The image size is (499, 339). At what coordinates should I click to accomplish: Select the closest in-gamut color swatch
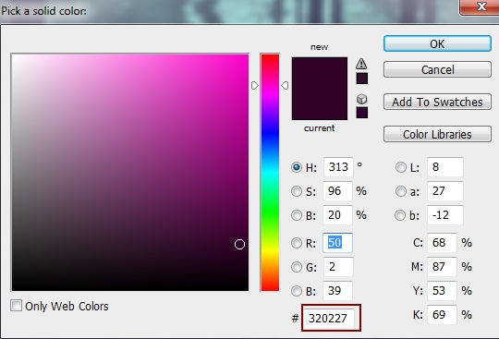pyautogui.click(x=362, y=79)
